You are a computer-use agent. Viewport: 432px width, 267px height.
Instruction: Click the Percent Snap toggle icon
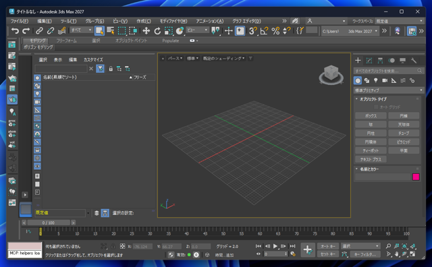pos(275,30)
